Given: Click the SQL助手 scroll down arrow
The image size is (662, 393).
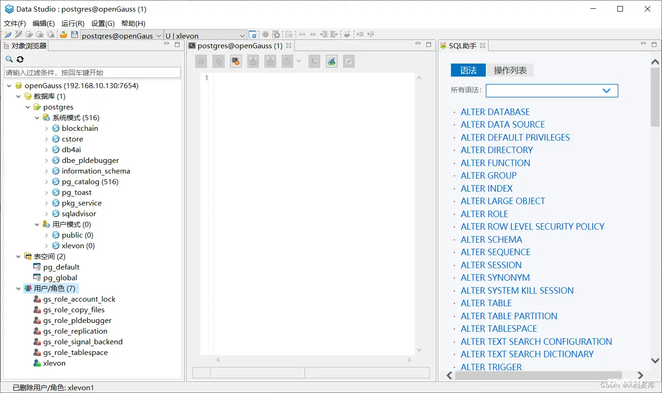Looking at the screenshot, I should pyautogui.click(x=655, y=361).
